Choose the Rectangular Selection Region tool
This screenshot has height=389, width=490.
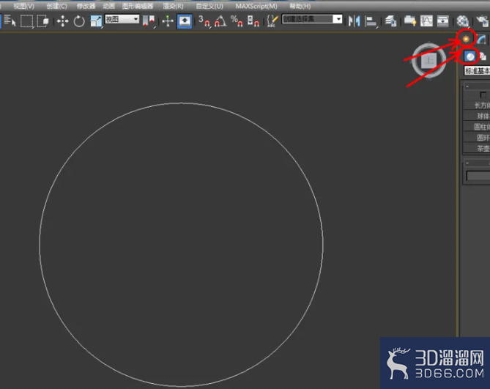(x=27, y=21)
